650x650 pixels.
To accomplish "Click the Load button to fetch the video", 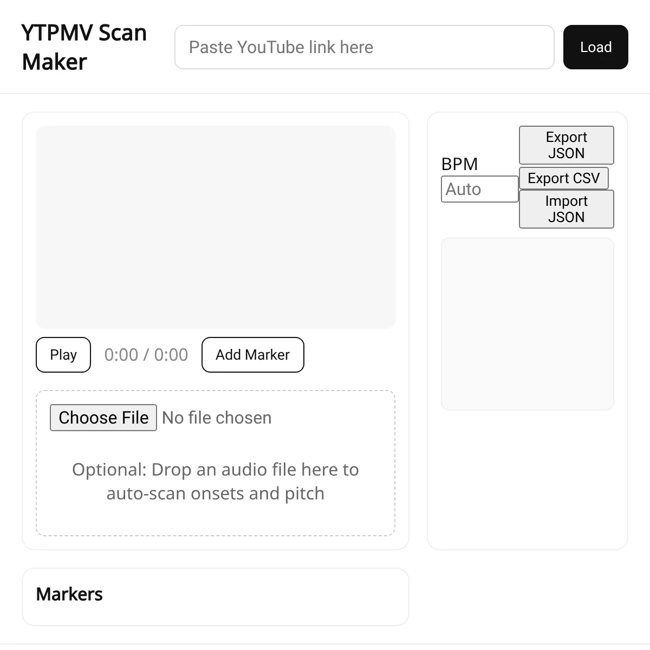I will coord(595,47).
